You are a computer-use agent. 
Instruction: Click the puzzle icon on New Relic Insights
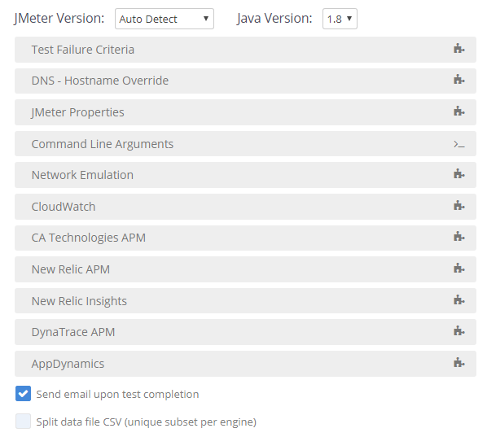click(458, 299)
